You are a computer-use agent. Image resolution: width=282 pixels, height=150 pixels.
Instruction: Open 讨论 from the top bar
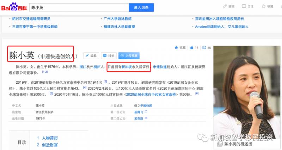coord(247,6)
